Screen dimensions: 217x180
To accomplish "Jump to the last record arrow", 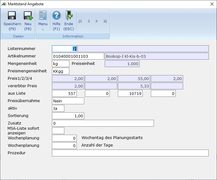I will [105, 21].
